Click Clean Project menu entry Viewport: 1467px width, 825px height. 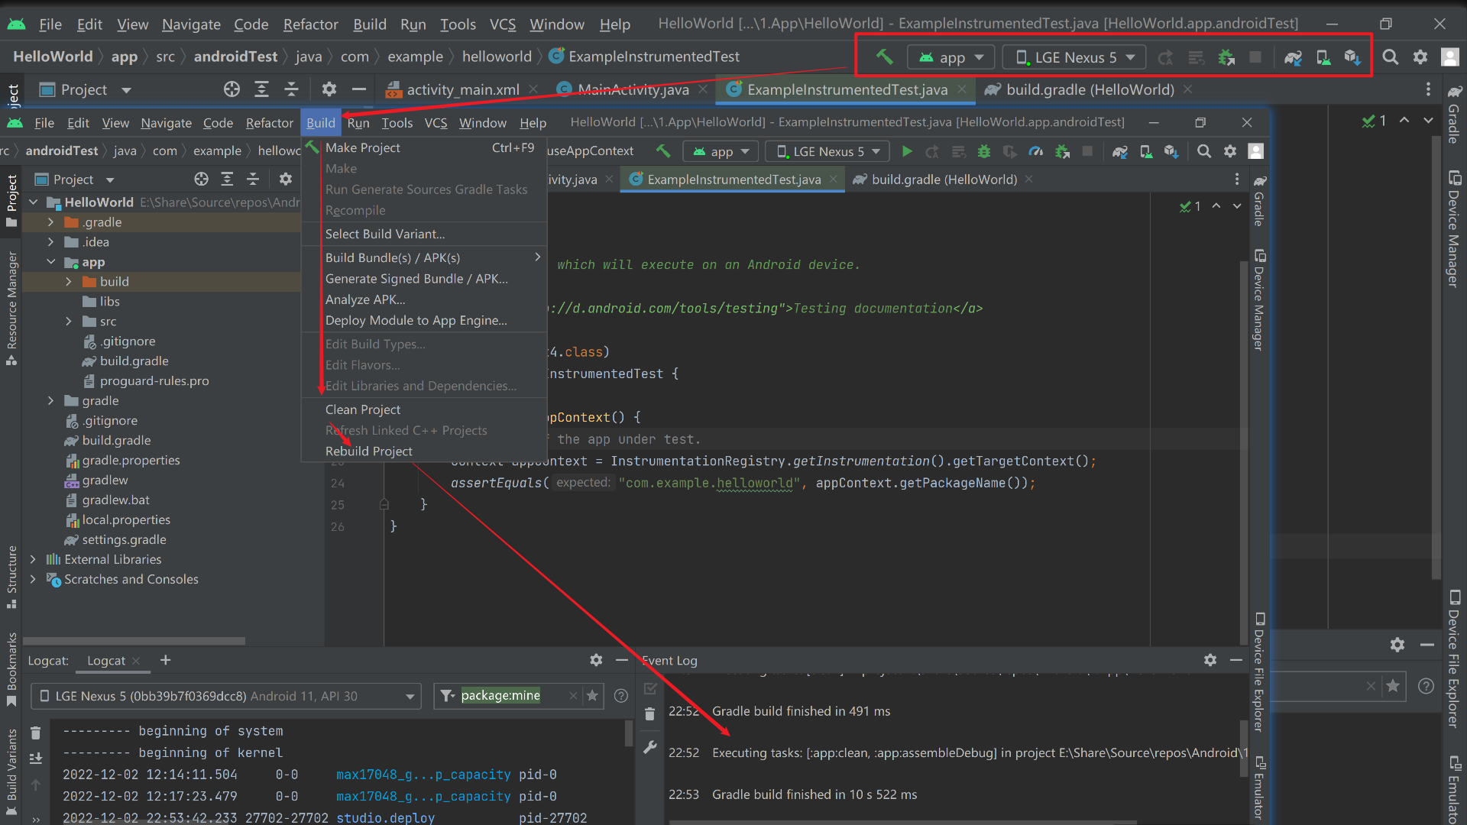click(362, 409)
